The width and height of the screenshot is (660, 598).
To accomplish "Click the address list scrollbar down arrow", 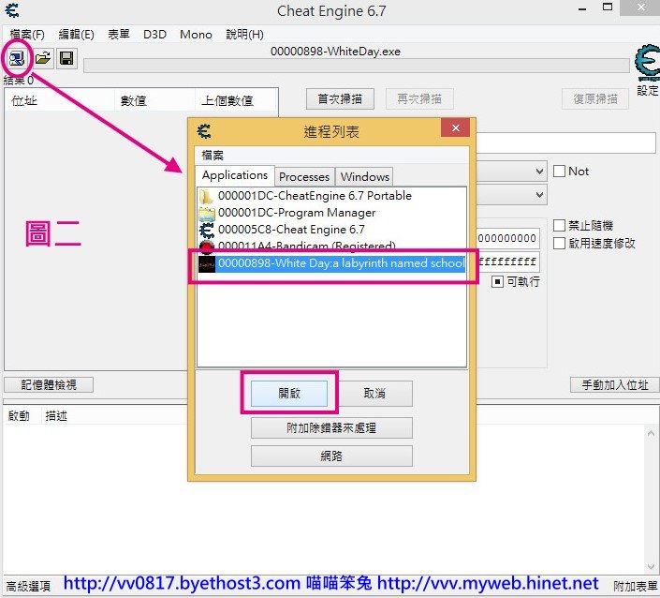I will [652, 566].
